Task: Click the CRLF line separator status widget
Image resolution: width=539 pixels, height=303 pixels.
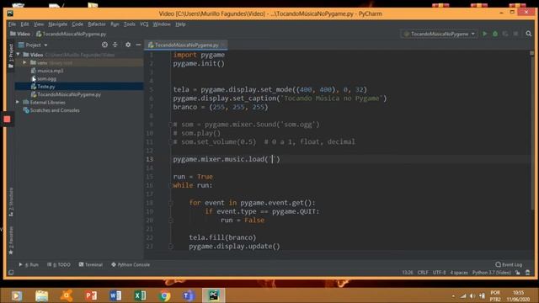Action: tap(423, 273)
